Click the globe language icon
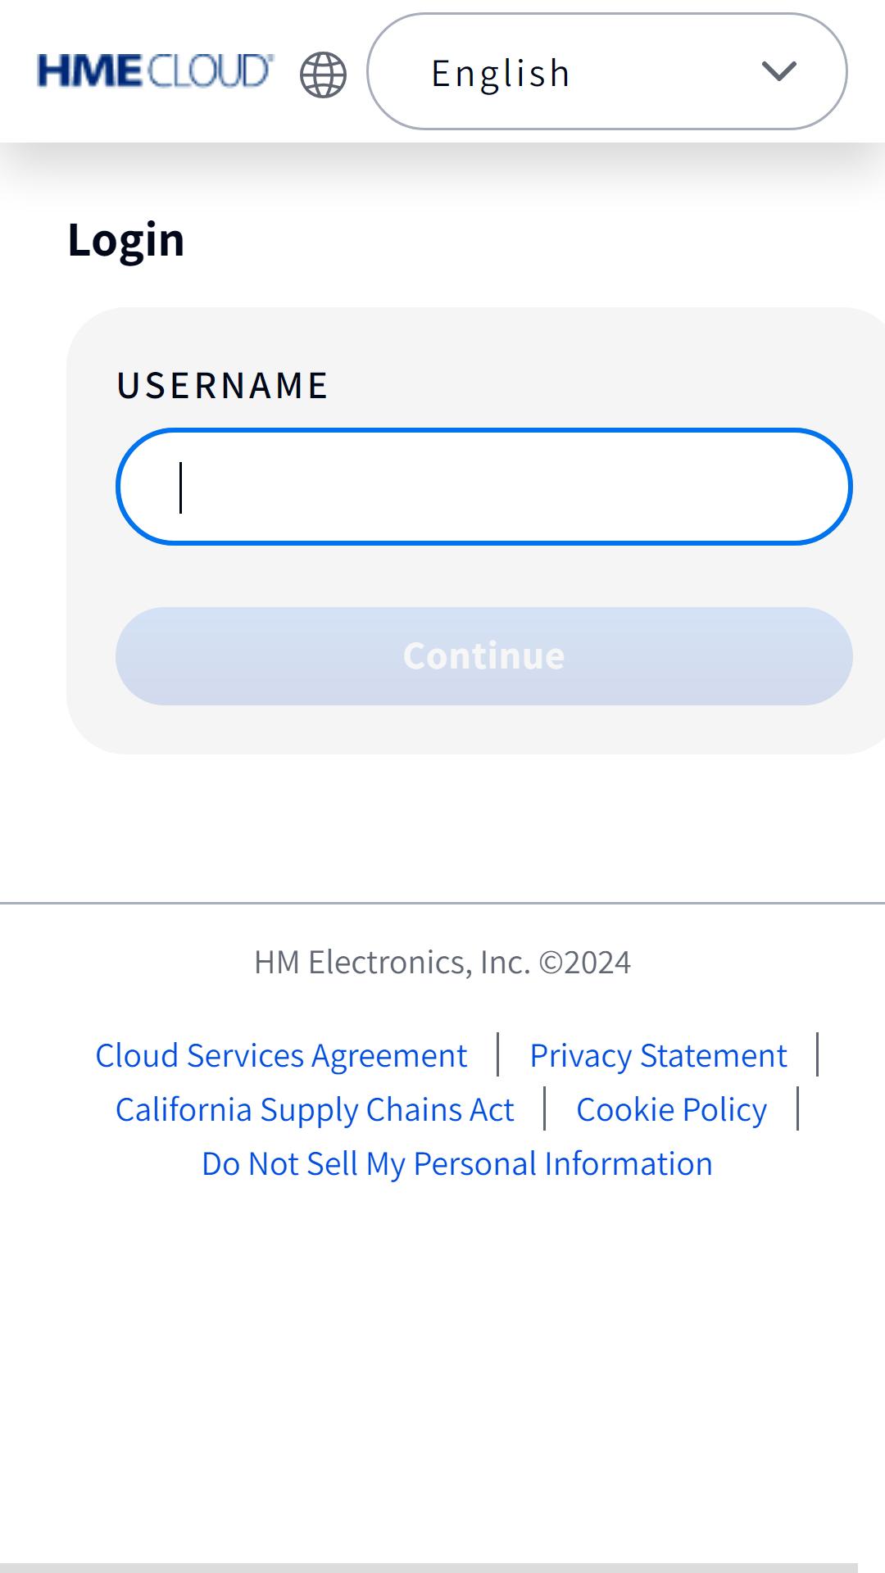 click(x=323, y=75)
